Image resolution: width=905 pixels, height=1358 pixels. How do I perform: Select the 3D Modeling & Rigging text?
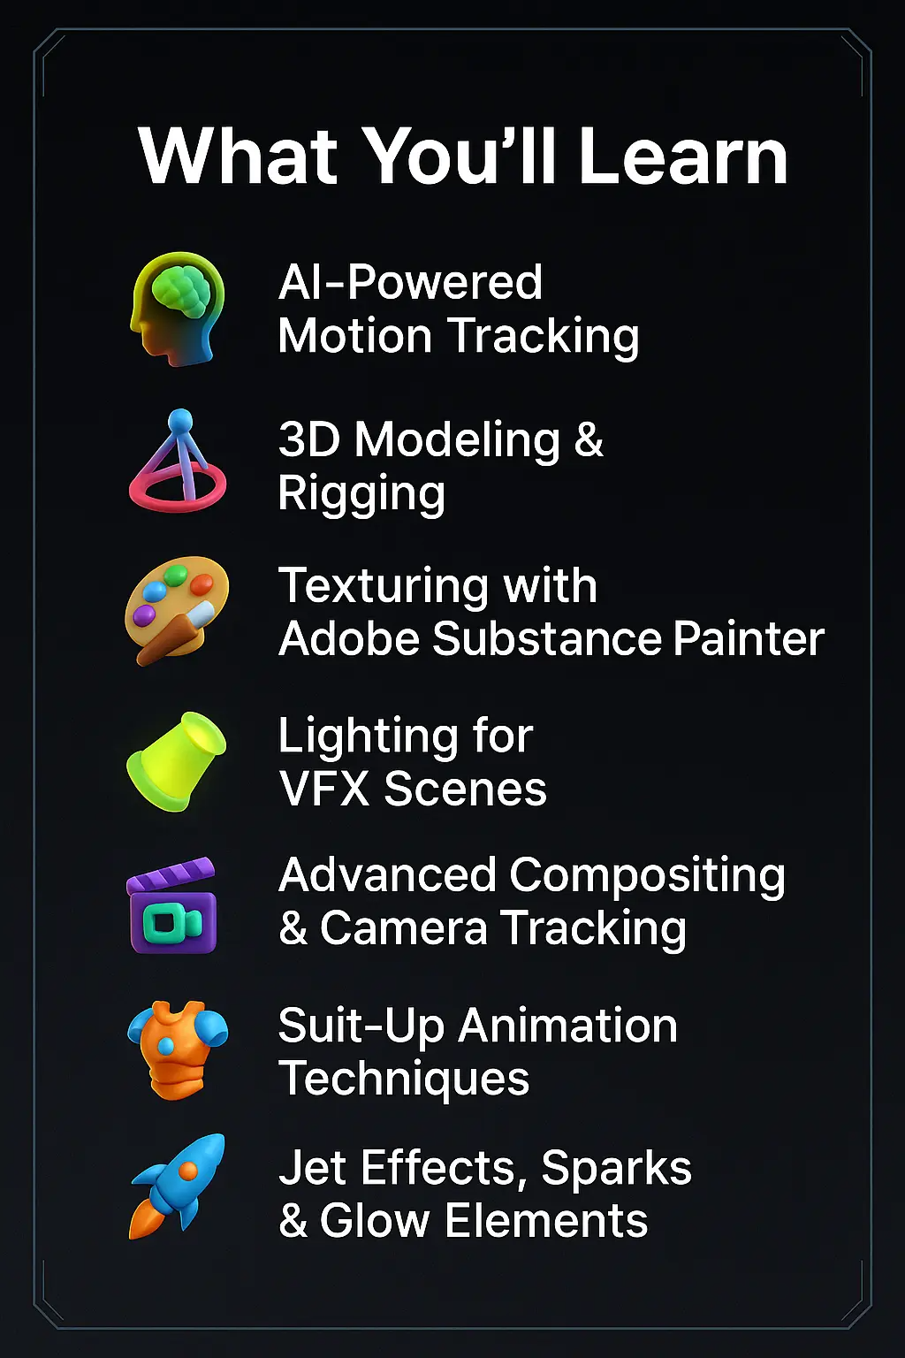click(x=441, y=466)
